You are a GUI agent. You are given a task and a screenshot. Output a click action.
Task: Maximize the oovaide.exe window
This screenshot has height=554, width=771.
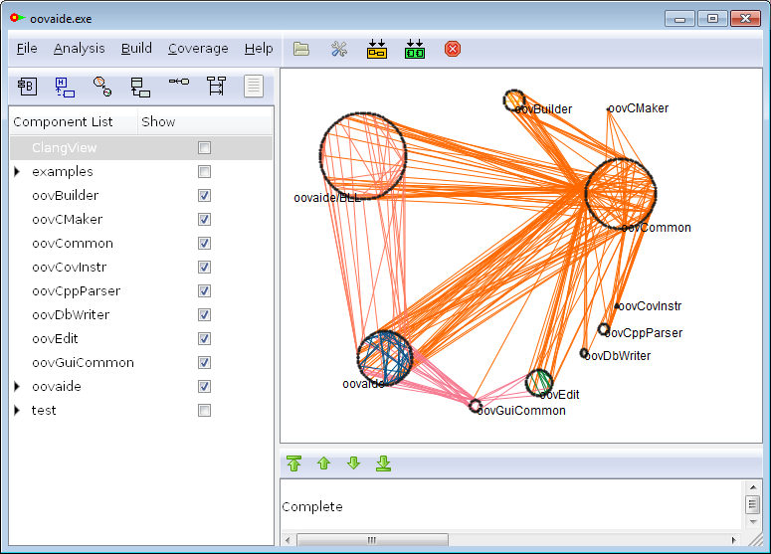[712, 19]
